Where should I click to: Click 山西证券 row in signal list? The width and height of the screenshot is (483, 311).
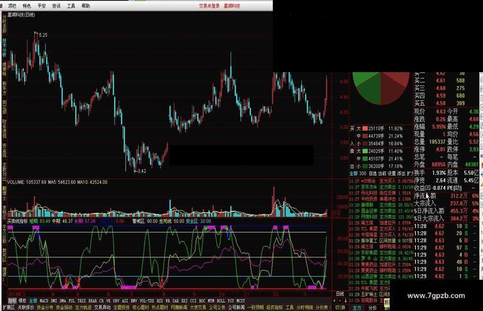[381, 277]
